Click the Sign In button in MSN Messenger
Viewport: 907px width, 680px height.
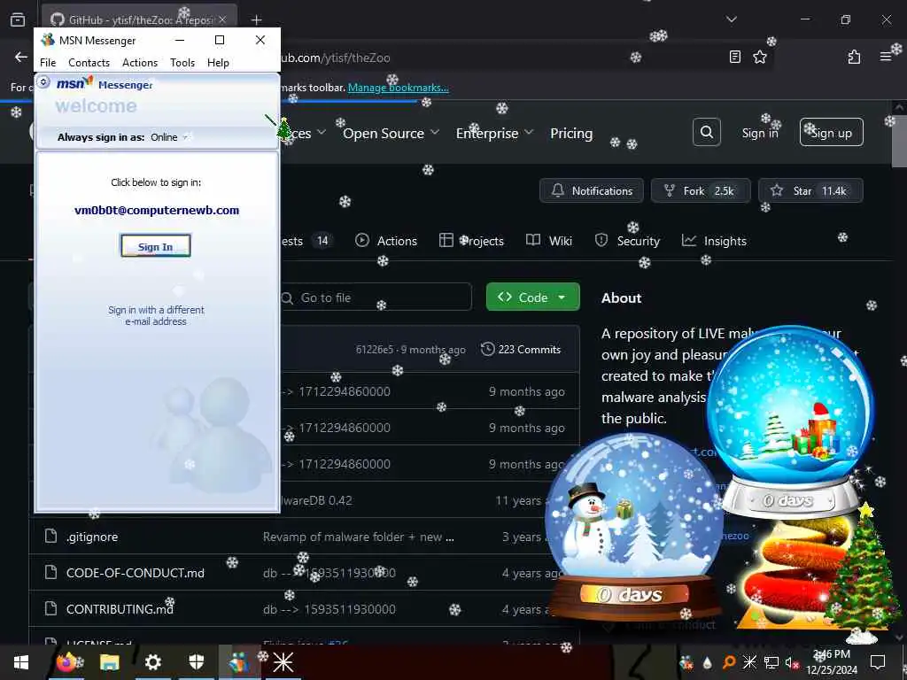(155, 246)
